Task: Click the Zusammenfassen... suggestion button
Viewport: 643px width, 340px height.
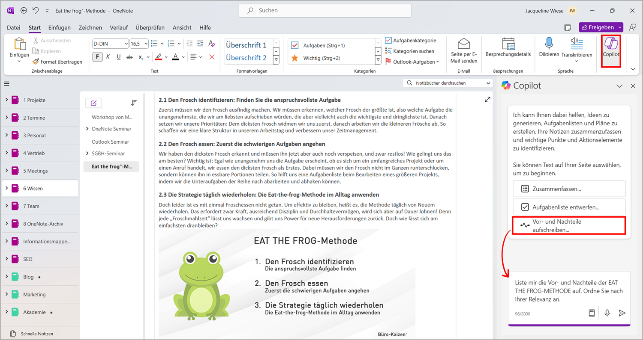Action: click(x=569, y=189)
